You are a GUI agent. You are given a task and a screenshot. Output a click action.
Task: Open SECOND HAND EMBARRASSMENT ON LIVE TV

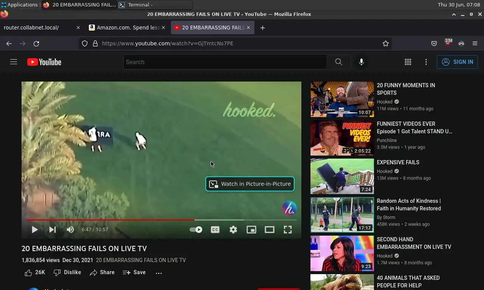click(x=342, y=253)
